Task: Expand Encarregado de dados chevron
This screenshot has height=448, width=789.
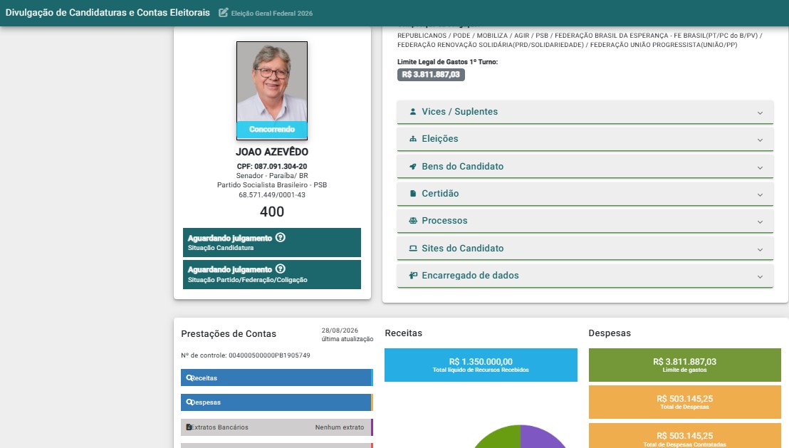Action: coord(760,276)
